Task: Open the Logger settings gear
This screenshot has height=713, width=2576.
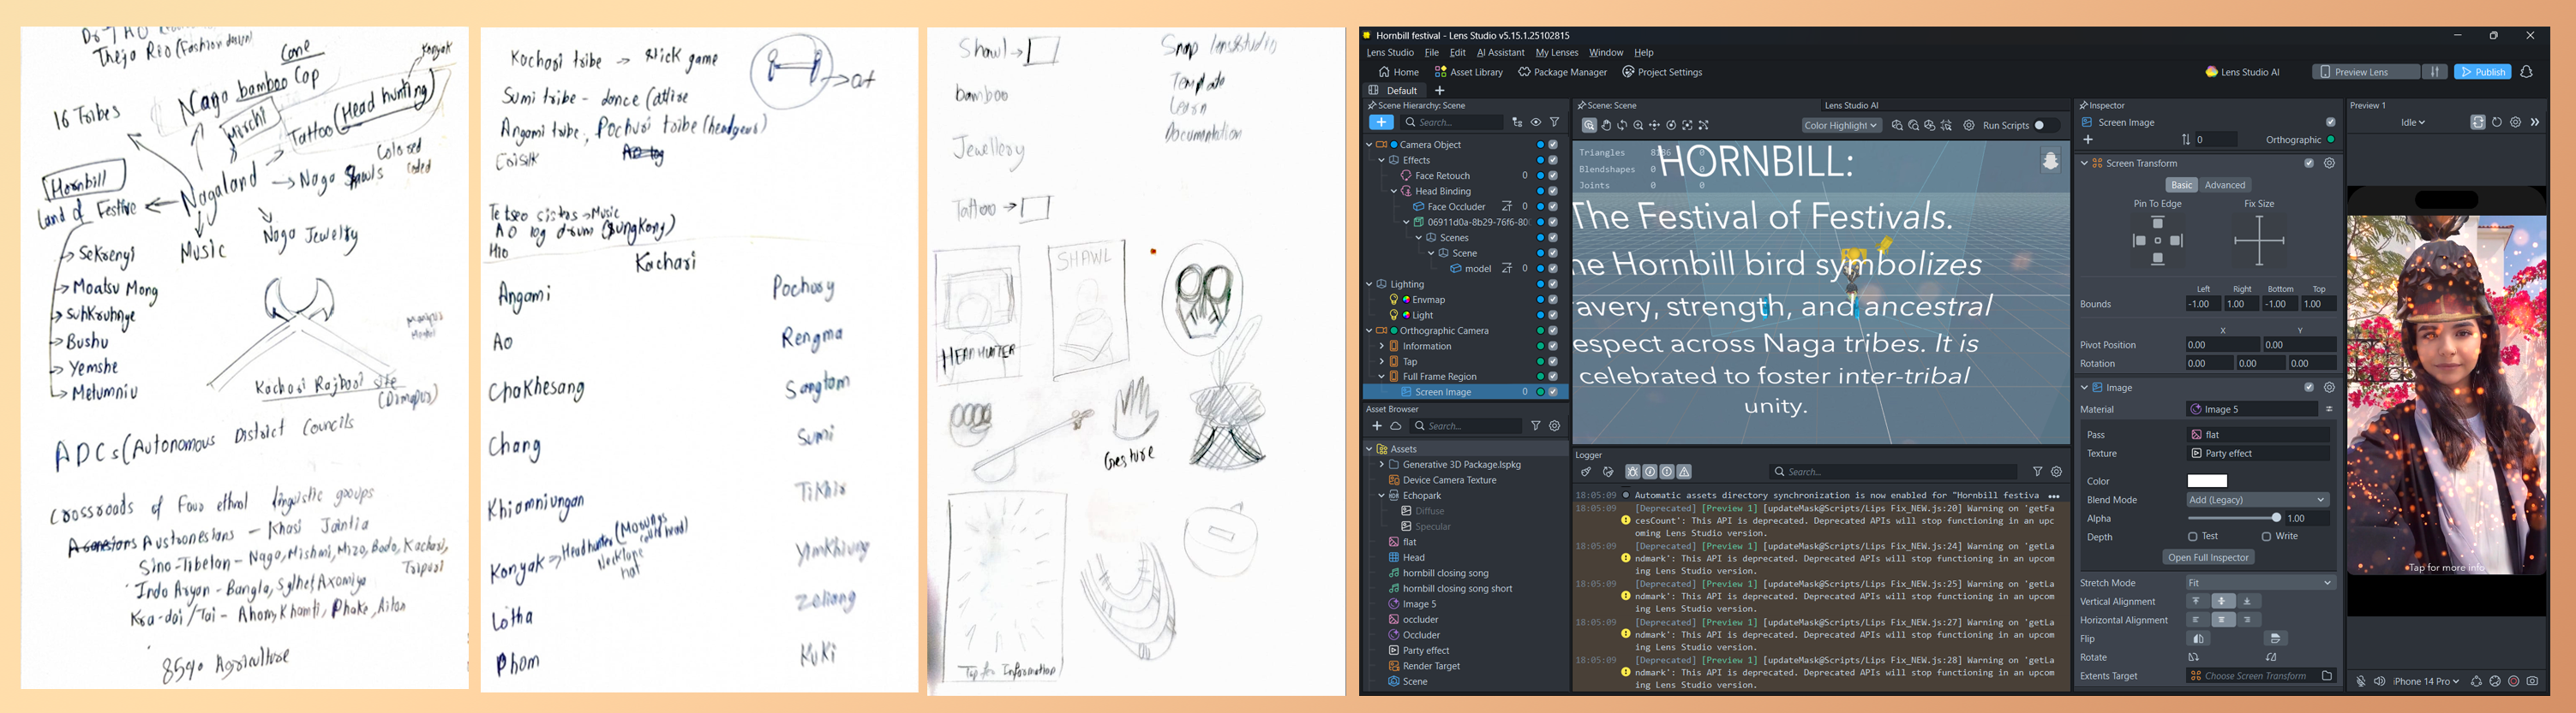Action: [2056, 472]
